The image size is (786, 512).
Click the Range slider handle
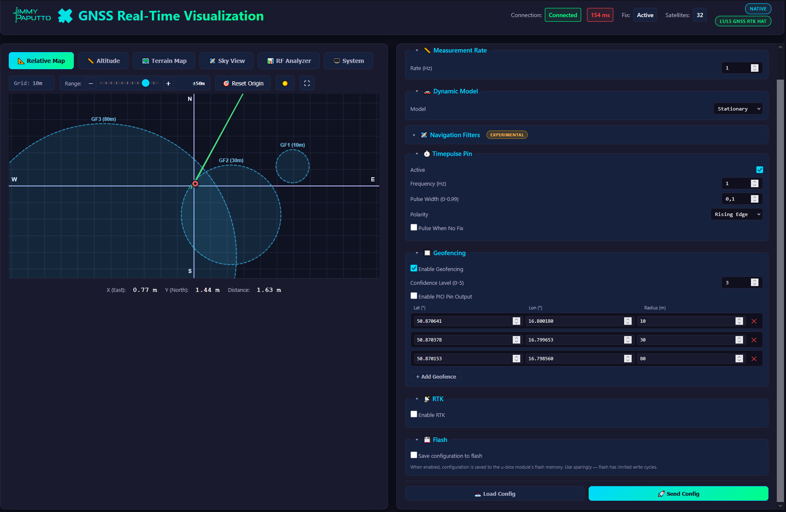click(x=146, y=83)
